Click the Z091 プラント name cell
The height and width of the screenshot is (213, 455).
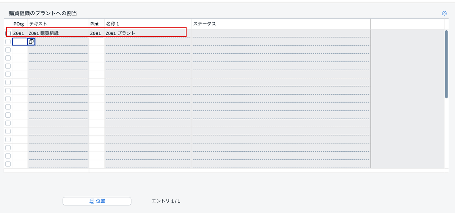[148, 33]
